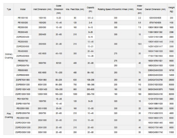177x138 pixels.
Task: Select the Motor Power (kW) header
Action: click(x=140, y=9)
